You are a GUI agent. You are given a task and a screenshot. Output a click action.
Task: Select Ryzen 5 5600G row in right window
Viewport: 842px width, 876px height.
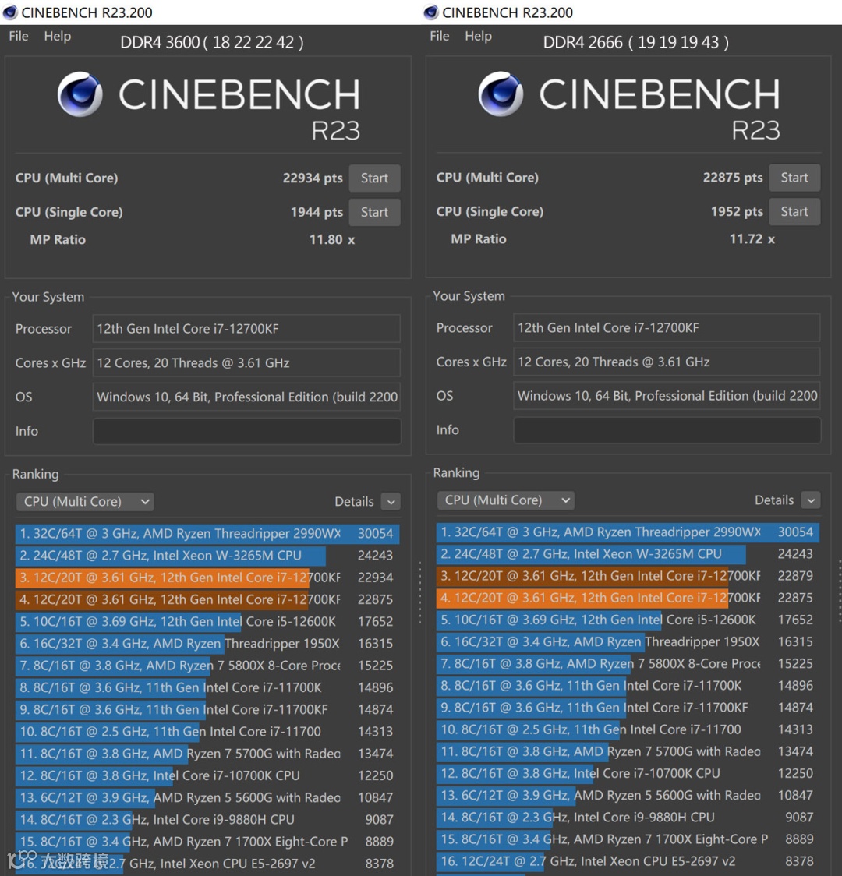point(628,795)
